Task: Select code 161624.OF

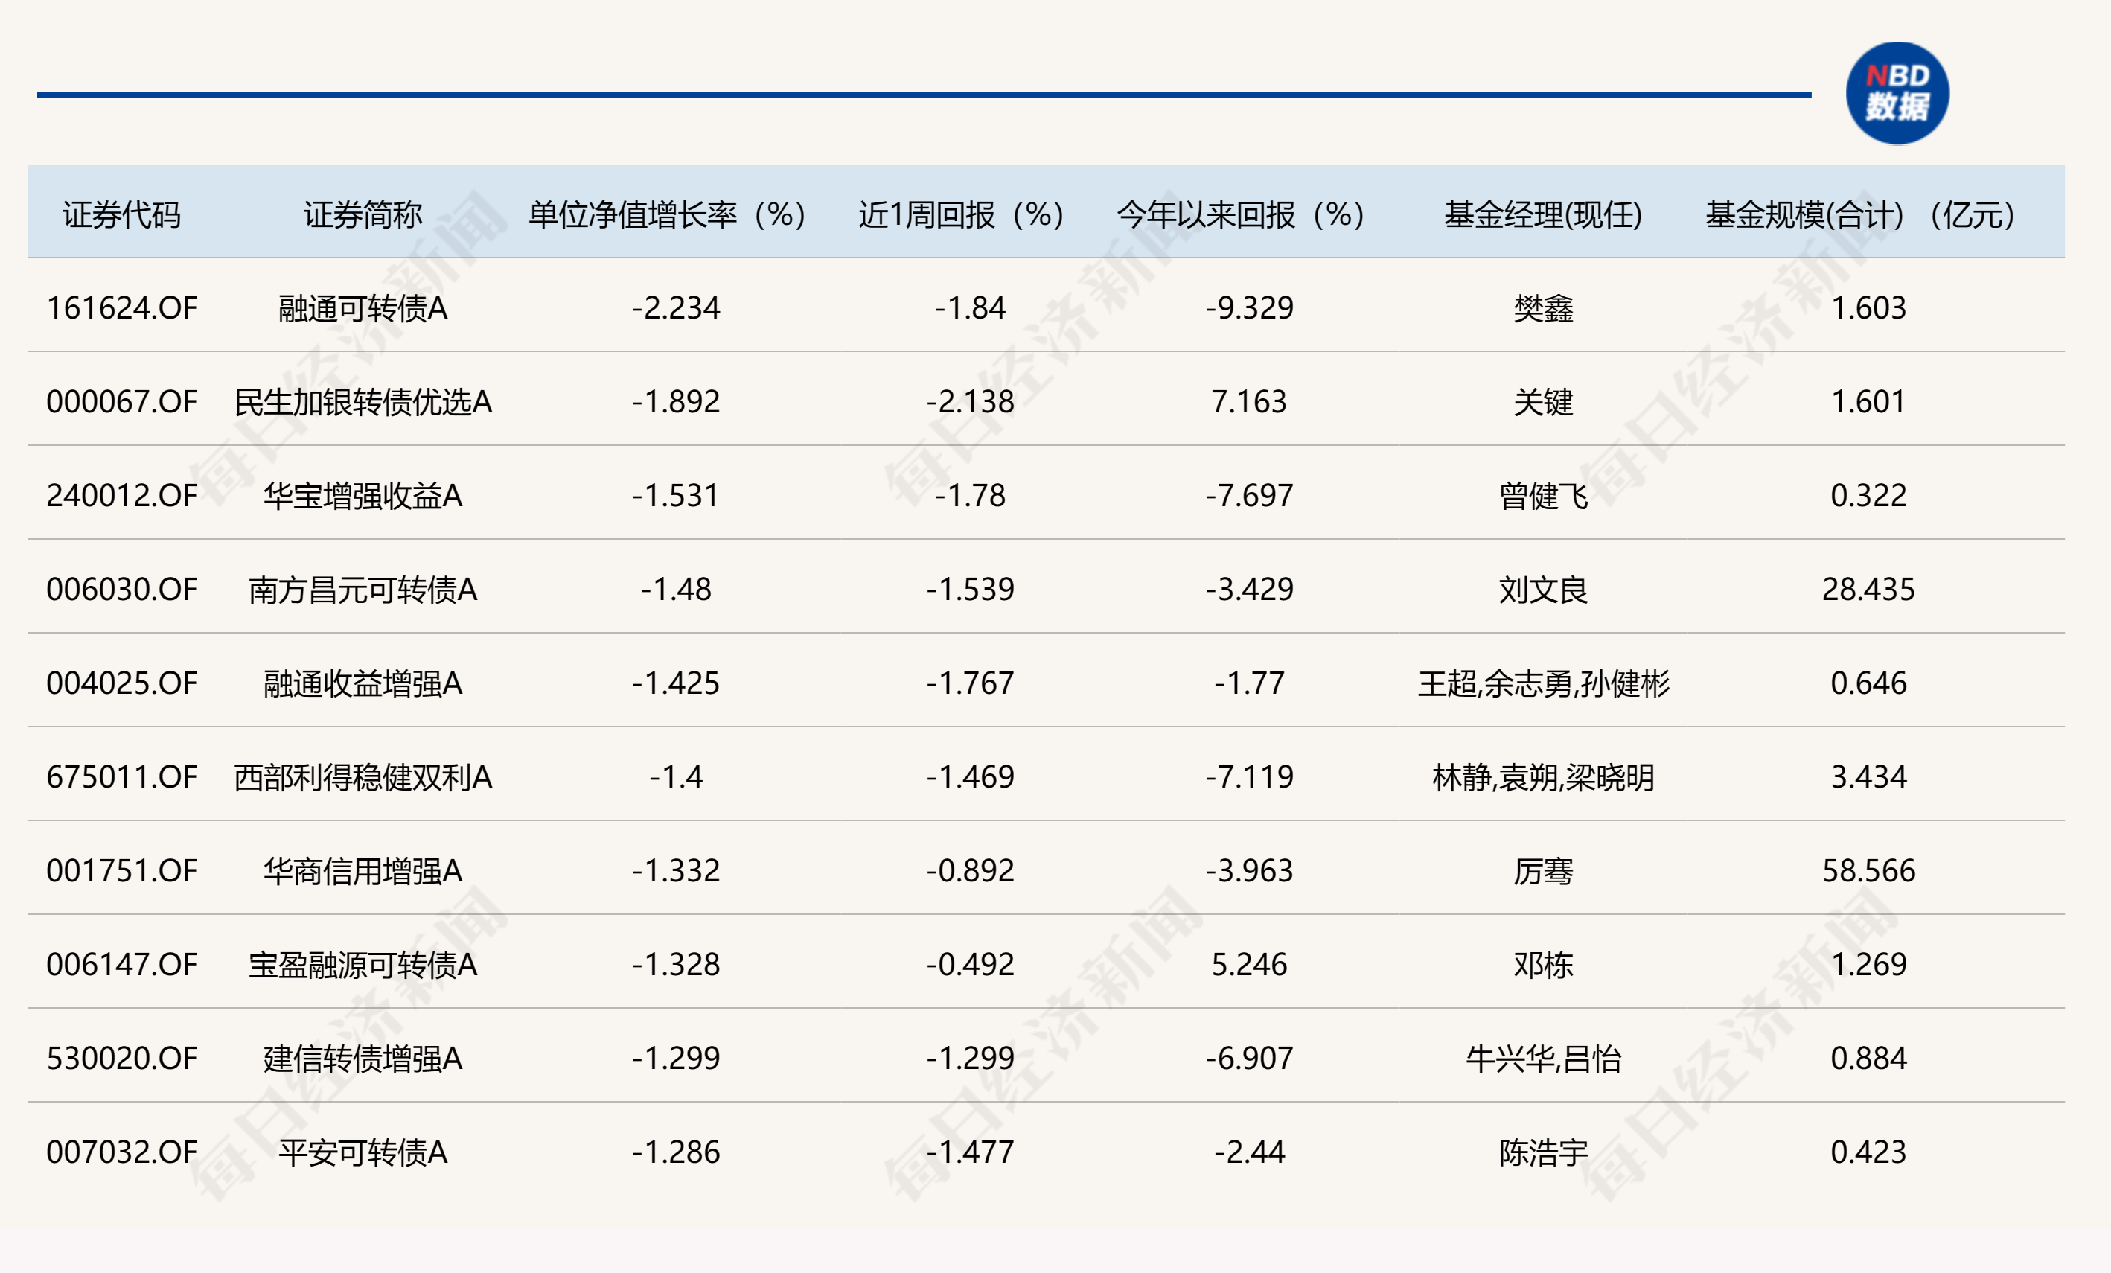Action: click(x=121, y=307)
